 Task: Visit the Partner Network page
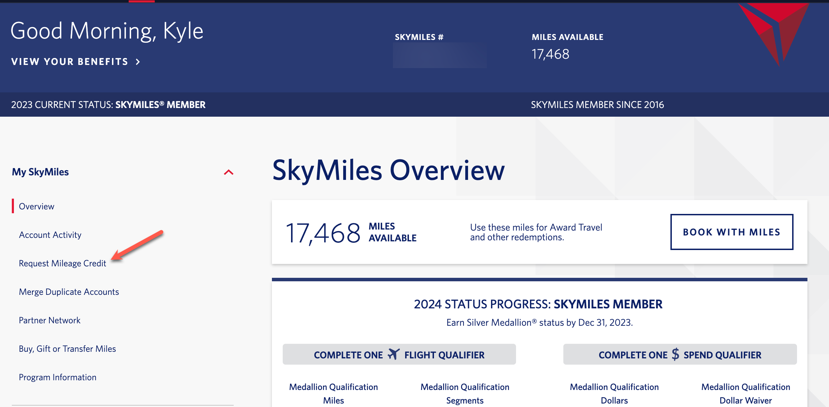(49, 320)
